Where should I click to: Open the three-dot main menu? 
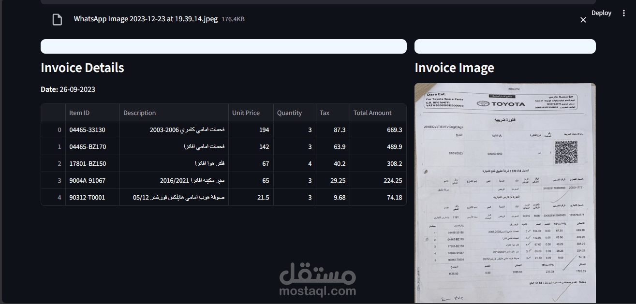coord(624,13)
